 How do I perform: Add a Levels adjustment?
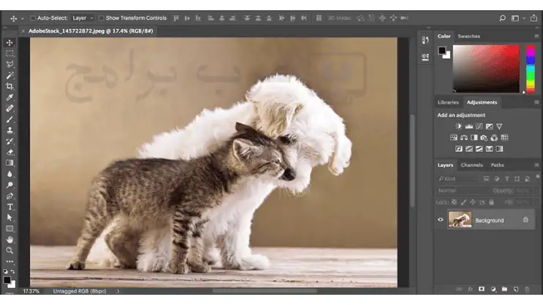coord(469,126)
